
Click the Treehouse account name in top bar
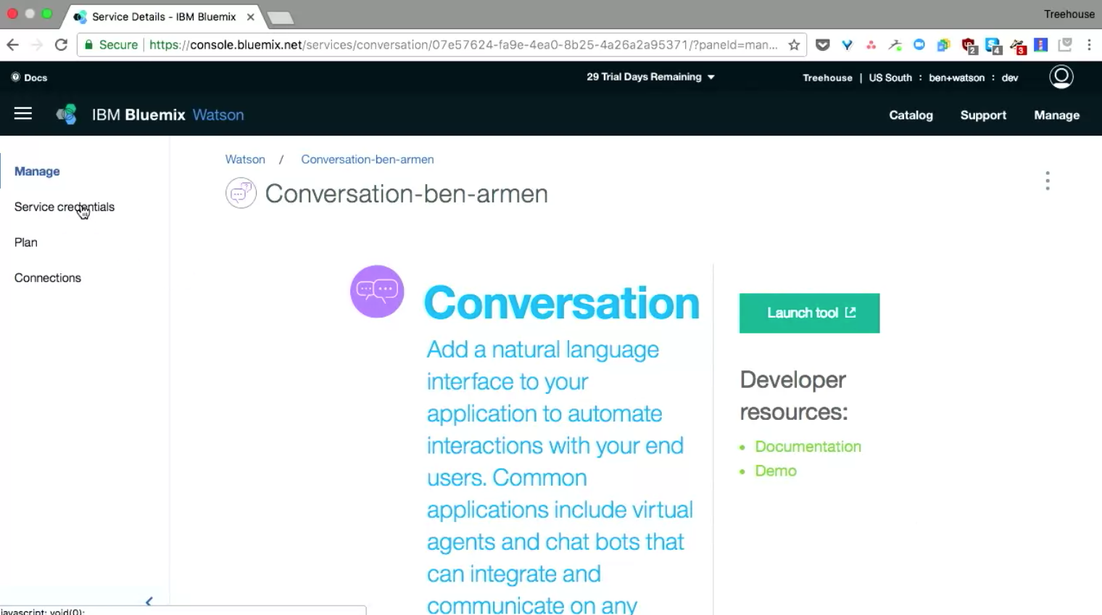pyautogui.click(x=827, y=78)
